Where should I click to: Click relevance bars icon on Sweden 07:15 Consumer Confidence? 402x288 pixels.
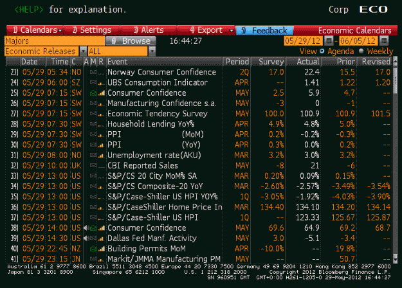(x=101, y=93)
